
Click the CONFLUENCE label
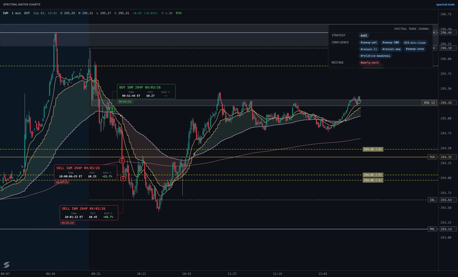pos(340,42)
